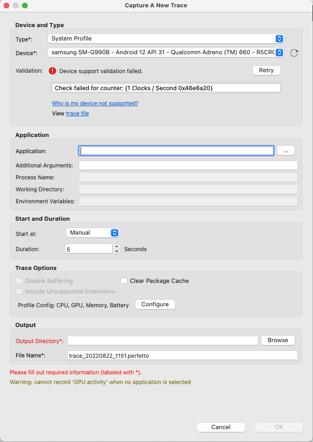Open the 'Start at' Manual dropdown
This screenshot has width=313, height=442.
92,233
